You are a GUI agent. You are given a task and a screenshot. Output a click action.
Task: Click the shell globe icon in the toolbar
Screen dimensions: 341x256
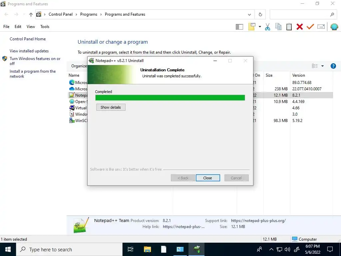coord(334,27)
